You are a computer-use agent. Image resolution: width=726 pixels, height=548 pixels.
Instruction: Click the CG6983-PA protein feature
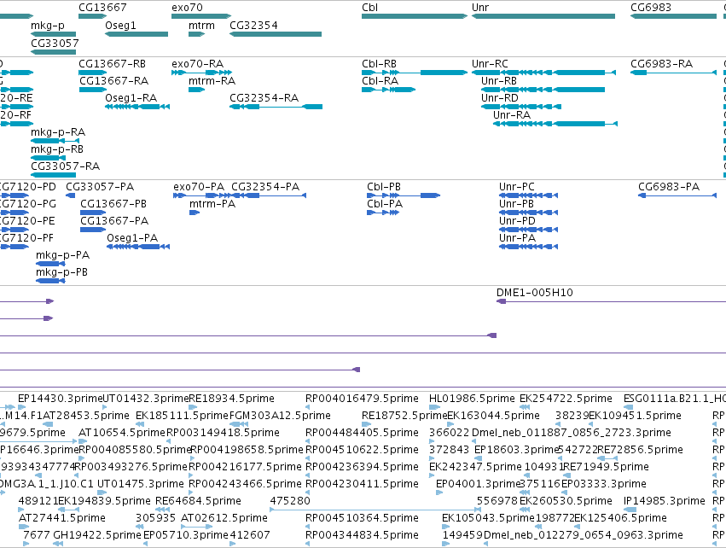pyautogui.click(x=677, y=195)
